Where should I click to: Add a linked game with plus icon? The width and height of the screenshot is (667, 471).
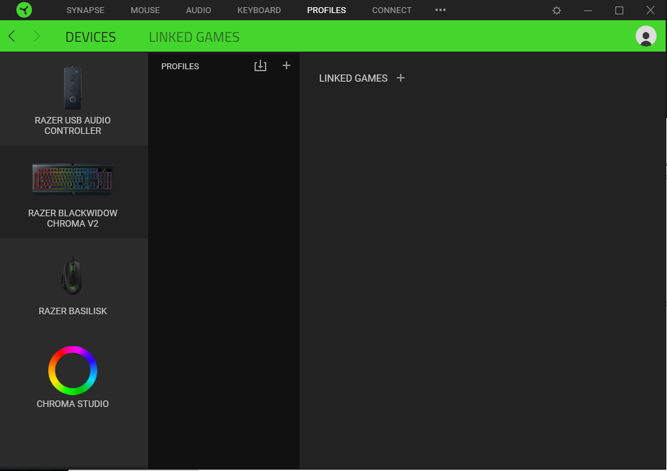click(x=400, y=78)
